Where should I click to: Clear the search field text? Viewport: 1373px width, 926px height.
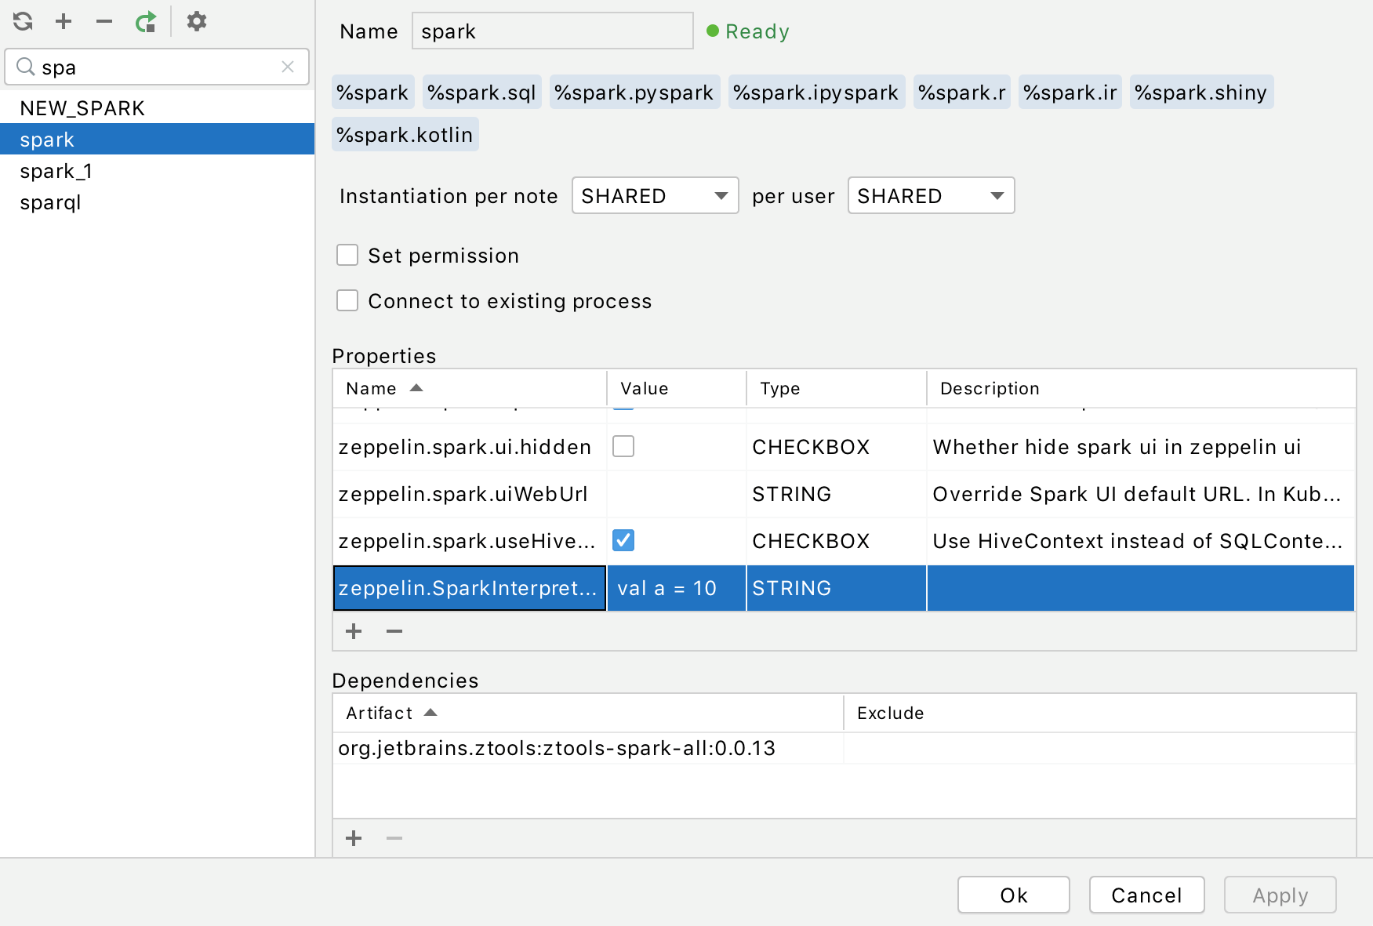pyautogui.click(x=288, y=67)
